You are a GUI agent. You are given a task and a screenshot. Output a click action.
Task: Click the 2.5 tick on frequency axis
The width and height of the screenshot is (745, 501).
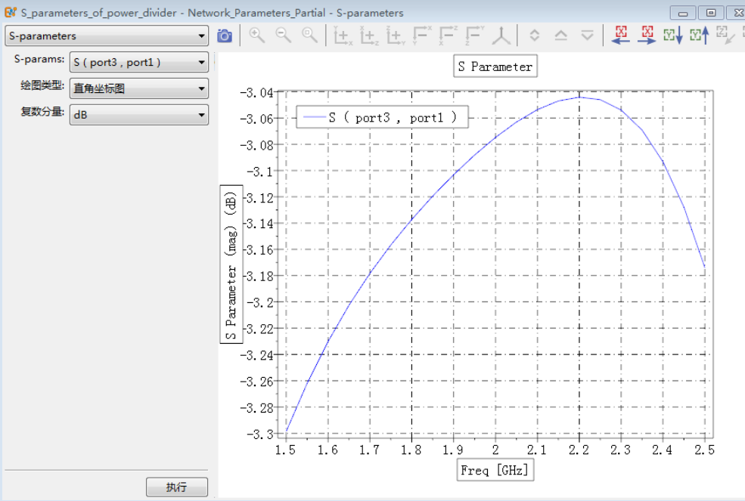coord(705,450)
